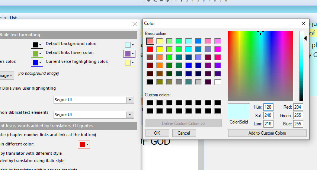Click the Define Custom Colors button
This screenshot has height=170, width=317.
click(x=183, y=123)
